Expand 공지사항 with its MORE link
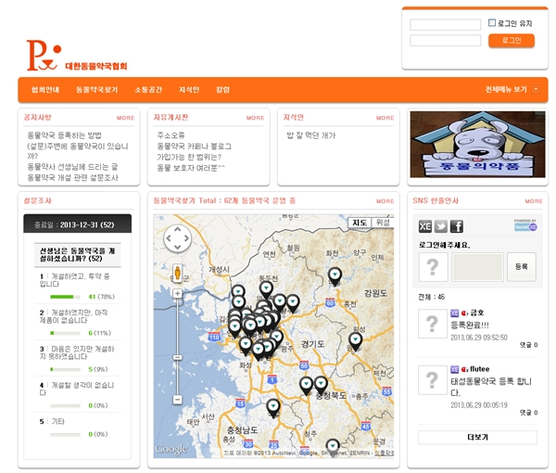Screen dimensions: 556x473 tap(125, 118)
